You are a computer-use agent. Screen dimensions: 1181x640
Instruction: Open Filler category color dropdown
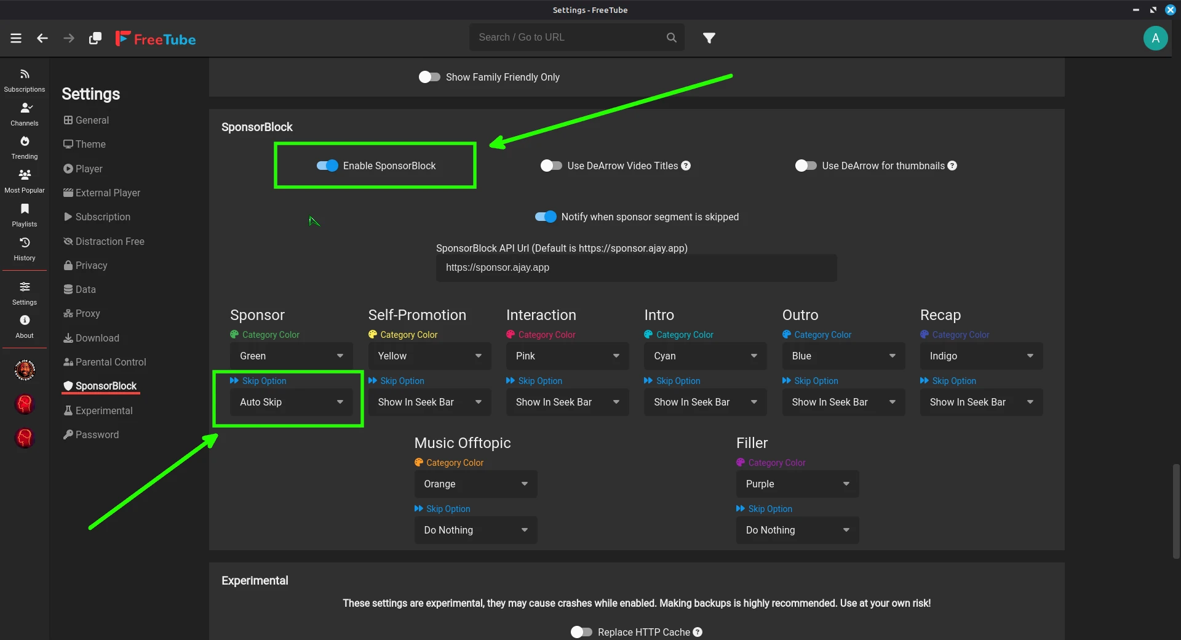click(798, 484)
